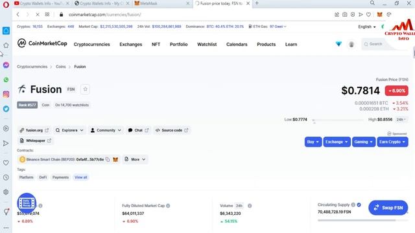Open 24h price range dropdown
The height and width of the screenshot is (233, 415).
[x=401, y=120]
